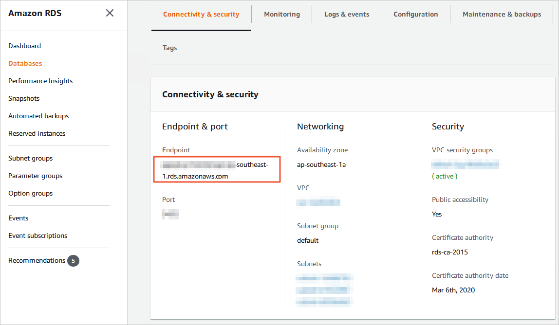The height and width of the screenshot is (325, 559).
Task: Open Recommendations in sidebar
Action: [37, 260]
